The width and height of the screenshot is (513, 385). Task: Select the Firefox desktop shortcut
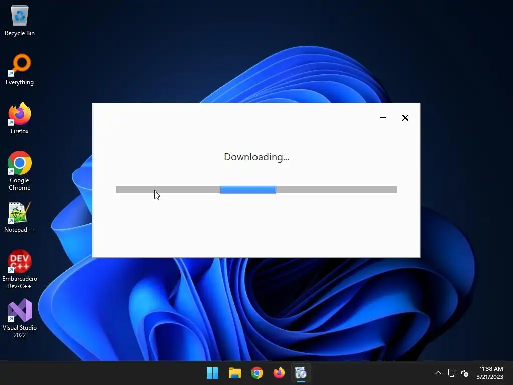click(x=20, y=118)
